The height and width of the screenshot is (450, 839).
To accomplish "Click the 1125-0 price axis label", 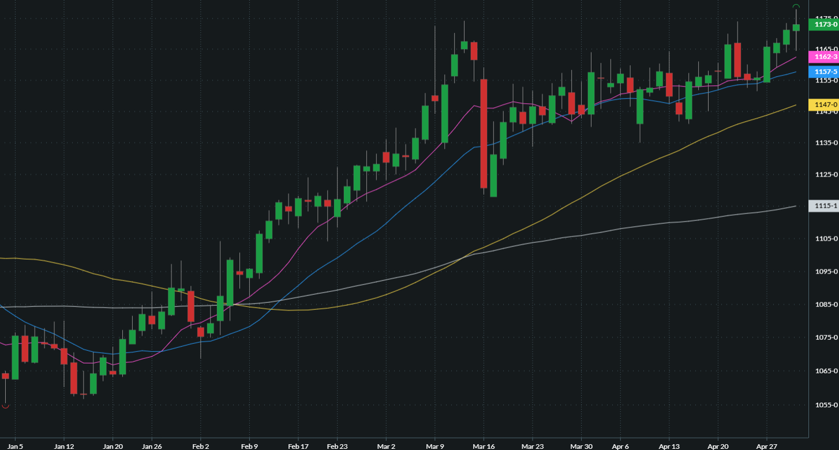I will pyautogui.click(x=826, y=174).
